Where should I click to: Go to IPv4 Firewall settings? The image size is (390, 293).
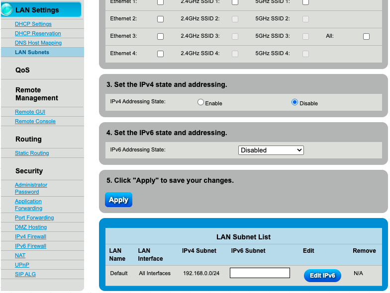tap(30, 236)
